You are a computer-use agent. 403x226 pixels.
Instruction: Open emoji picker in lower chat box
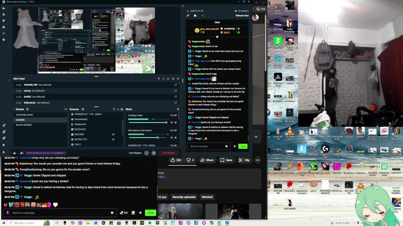(112, 213)
